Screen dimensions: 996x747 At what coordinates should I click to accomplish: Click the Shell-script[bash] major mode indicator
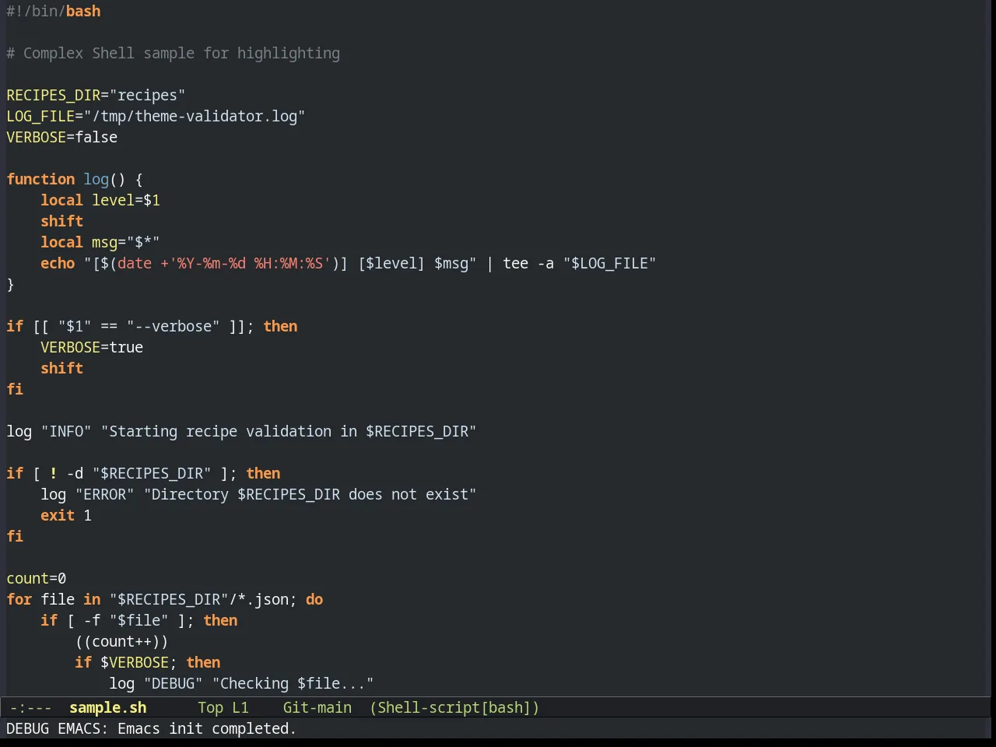click(x=454, y=707)
